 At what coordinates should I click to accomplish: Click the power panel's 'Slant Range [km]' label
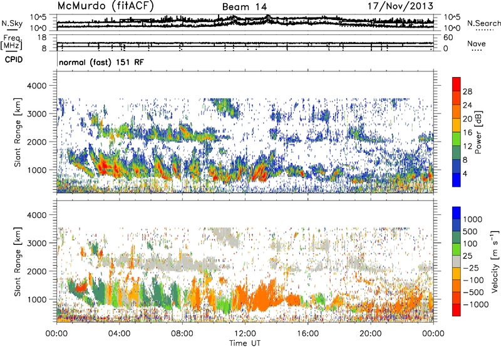pos(18,132)
